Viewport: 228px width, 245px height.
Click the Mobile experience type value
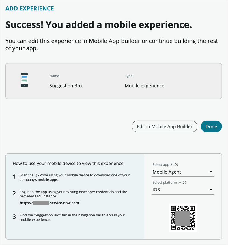(x=144, y=86)
